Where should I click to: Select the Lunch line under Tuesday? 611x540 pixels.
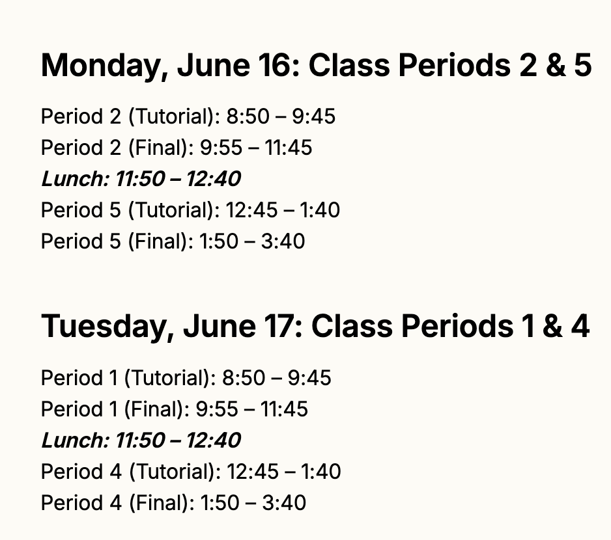141,440
